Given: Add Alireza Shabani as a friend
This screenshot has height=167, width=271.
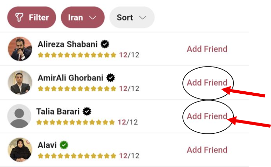Looking at the screenshot, I should [x=207, y=49].
